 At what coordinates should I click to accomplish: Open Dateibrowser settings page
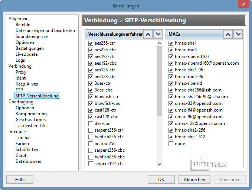pyautogui.click(x=29, y=161)
